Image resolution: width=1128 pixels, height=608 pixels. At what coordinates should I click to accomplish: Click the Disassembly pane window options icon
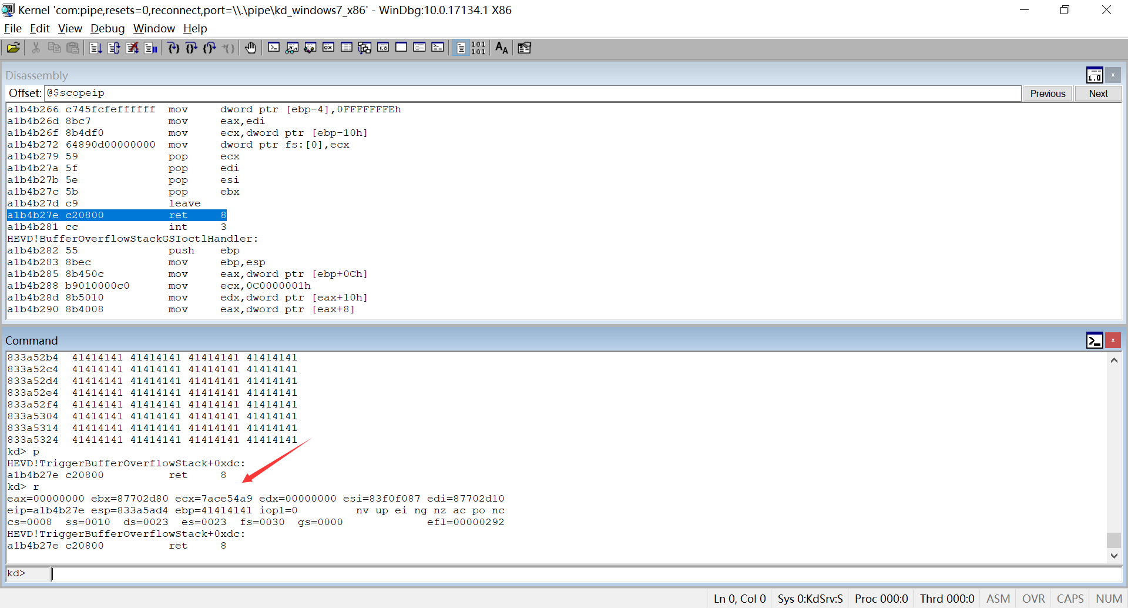(1095, 75)
